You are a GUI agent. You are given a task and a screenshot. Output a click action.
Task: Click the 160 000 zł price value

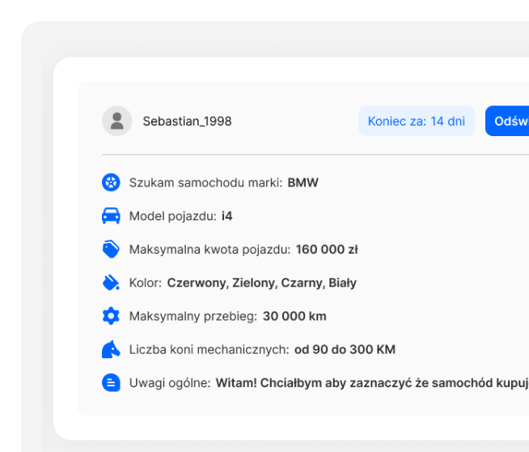point(327,249)
